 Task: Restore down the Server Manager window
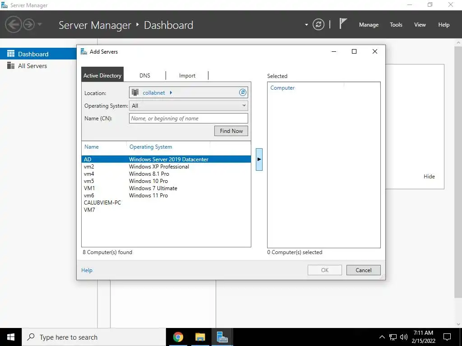click(x=430, y=5)
